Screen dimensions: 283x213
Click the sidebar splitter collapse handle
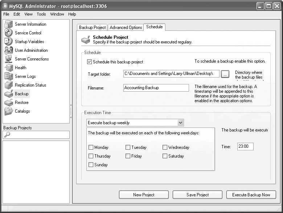(71, 111)
